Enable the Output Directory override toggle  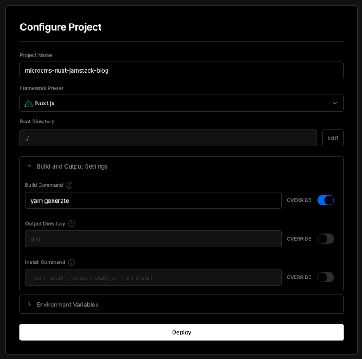(x=325, y=239)
